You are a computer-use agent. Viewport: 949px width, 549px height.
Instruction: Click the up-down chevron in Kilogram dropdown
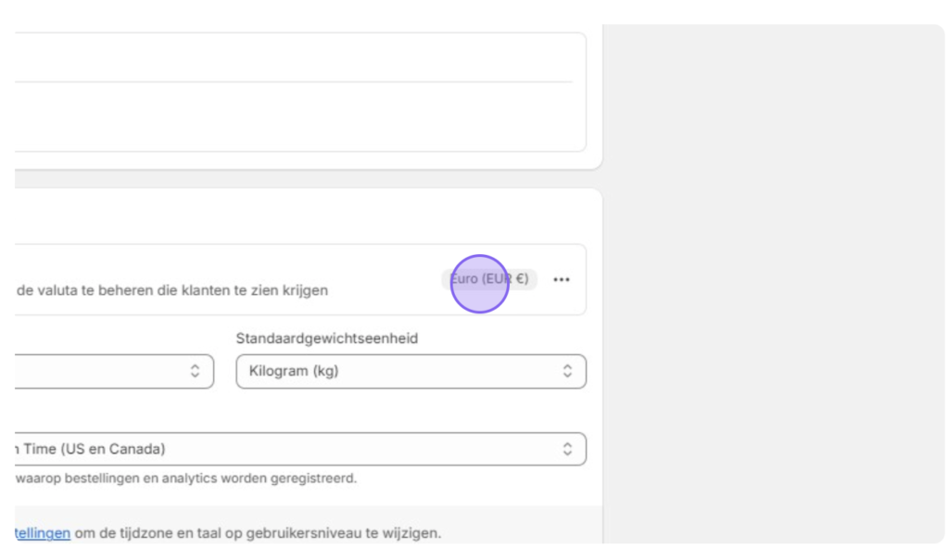tap(567, 371)
